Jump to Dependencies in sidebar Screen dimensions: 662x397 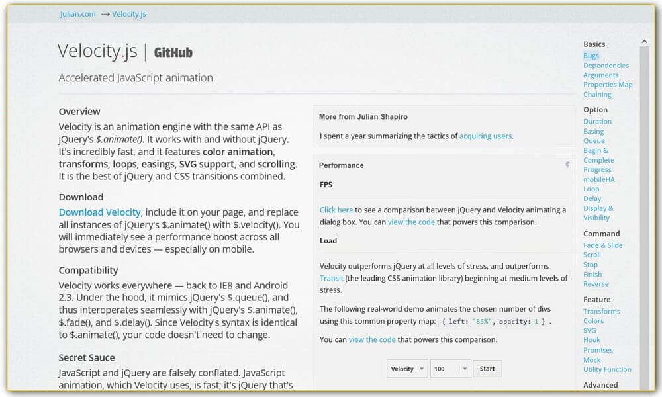606,66
